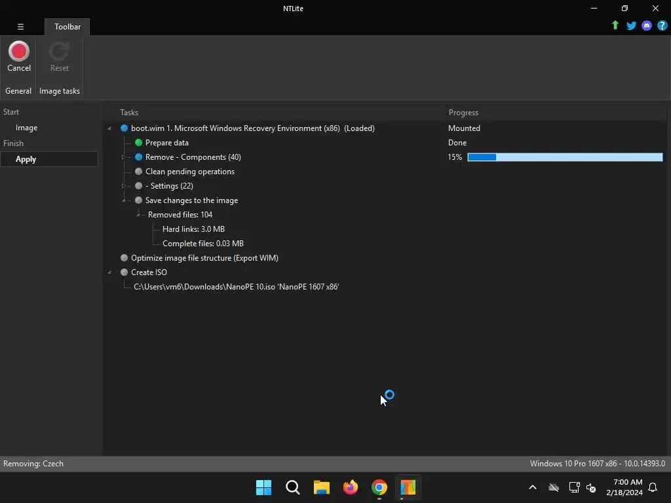Click the Done status for Prepare data
The image size is (671, 503).
point(457,142)
